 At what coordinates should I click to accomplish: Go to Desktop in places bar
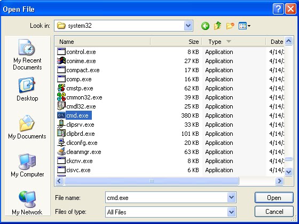[x=27, y=89]
